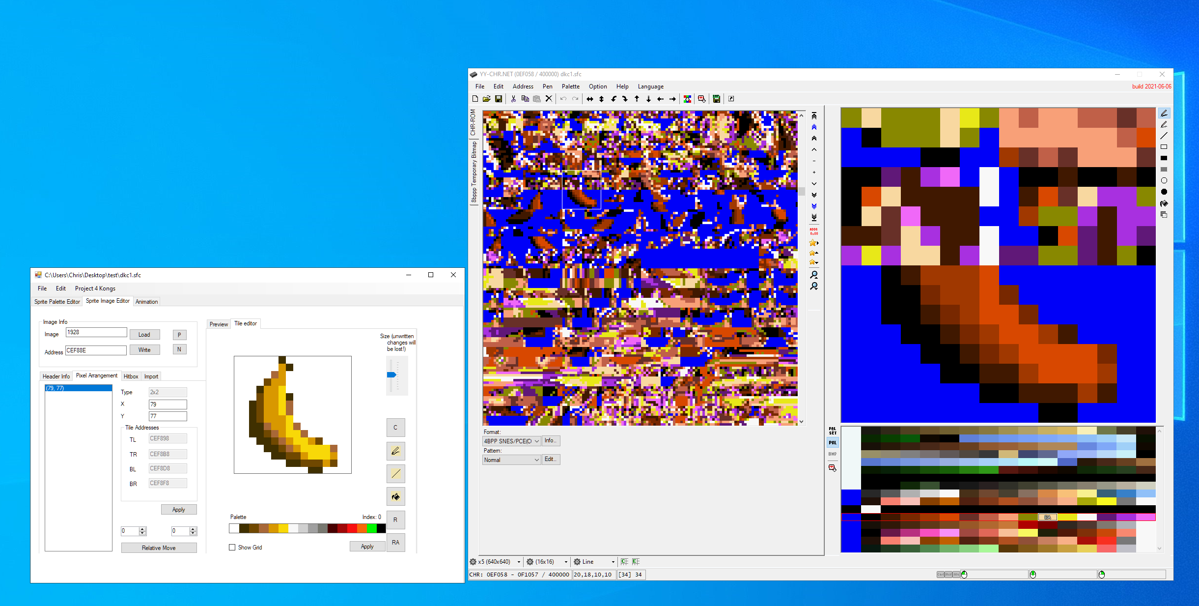1199x606 pixels.
Task: Click the Load image button
Action: pyautogui.click(x=144, y=335)
